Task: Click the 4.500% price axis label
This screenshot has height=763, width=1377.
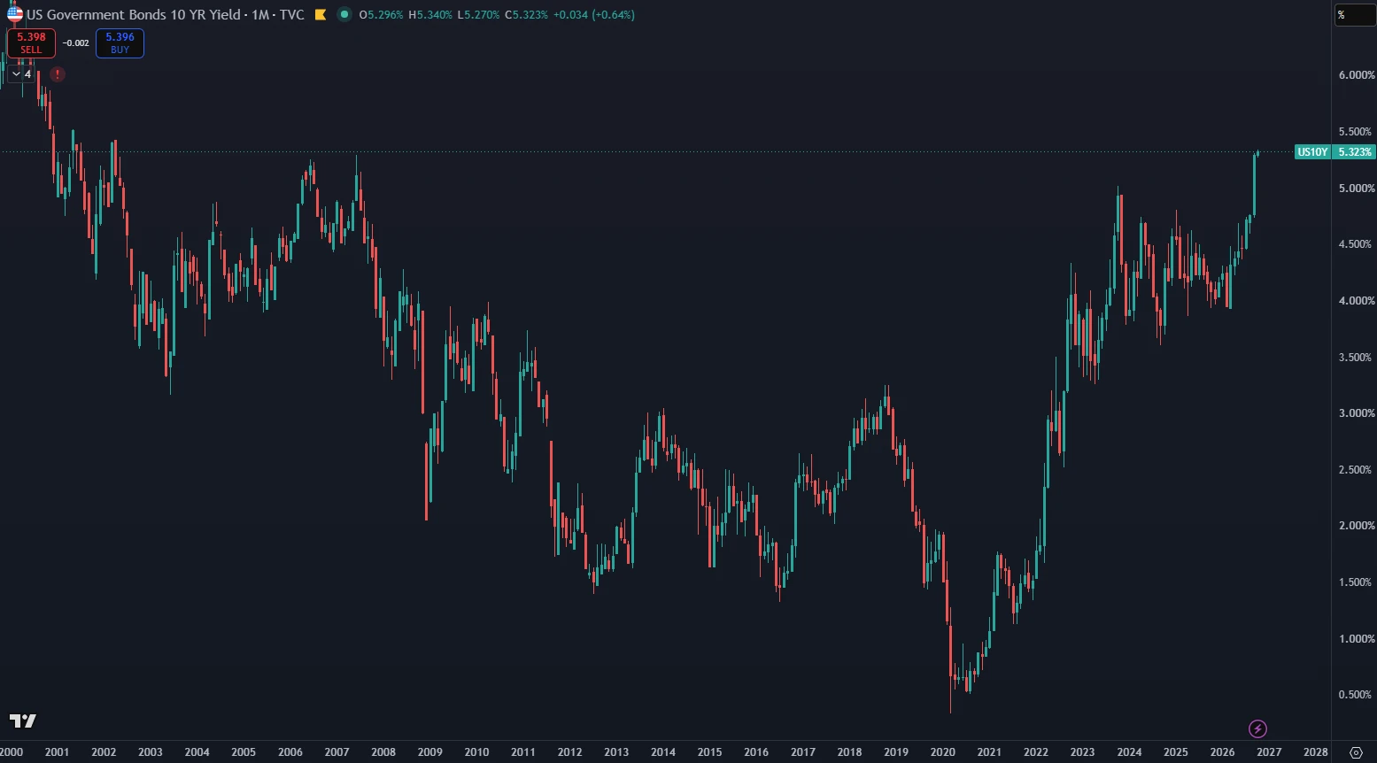Action: [x=1357, y=244]
